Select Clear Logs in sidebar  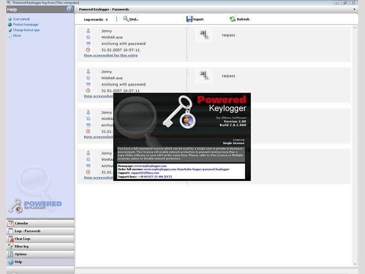coord(40,238)
